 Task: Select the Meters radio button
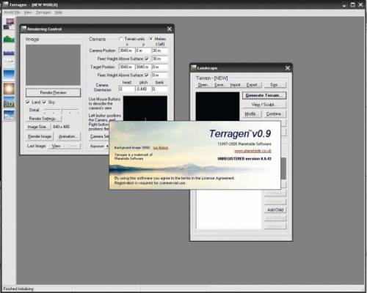(x=151, y=39)
